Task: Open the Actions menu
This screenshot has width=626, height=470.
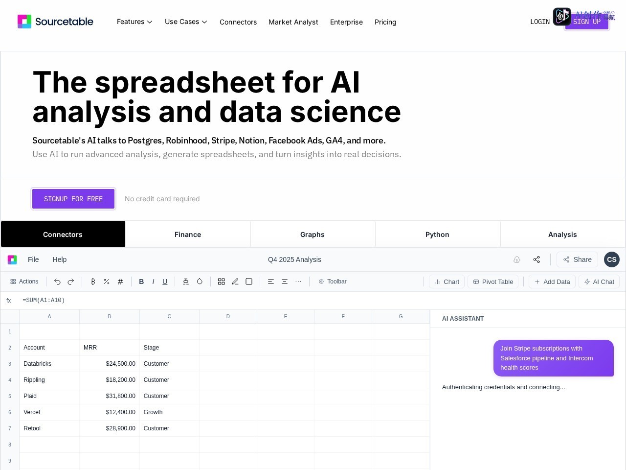Action: coord(24,282)
